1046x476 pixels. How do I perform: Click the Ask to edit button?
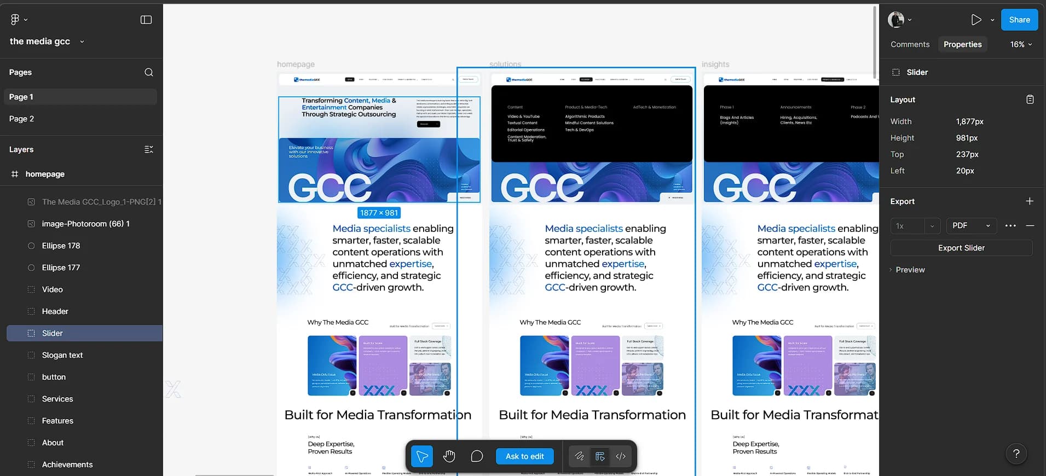click(524, 456)
